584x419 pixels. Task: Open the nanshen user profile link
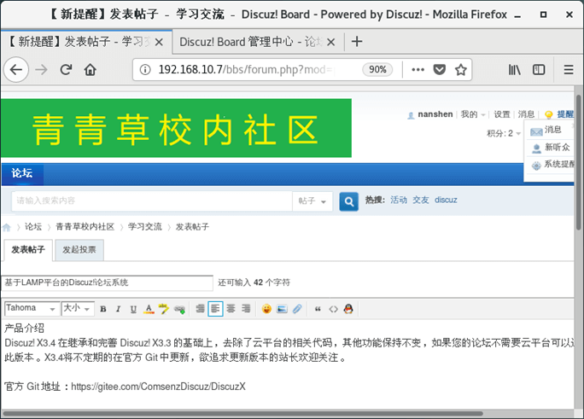pos(435,114)
